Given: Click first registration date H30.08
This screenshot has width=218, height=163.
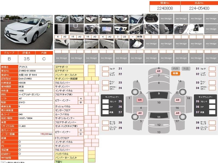Looking at the screenshot, I should (x=22, y=83).
